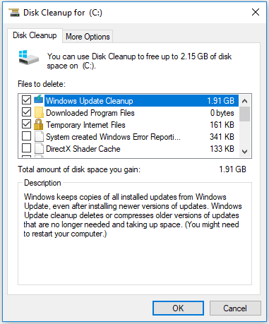Check the DirectX Shader Cache checkbox

click(x=26, y=148)
